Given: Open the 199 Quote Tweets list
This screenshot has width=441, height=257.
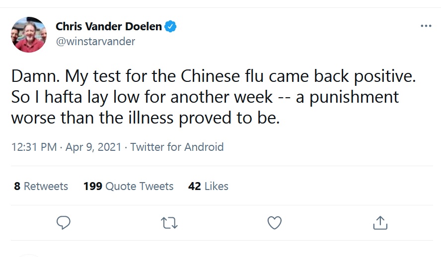Looking at the screenshot, I should [x=129, y=186].
